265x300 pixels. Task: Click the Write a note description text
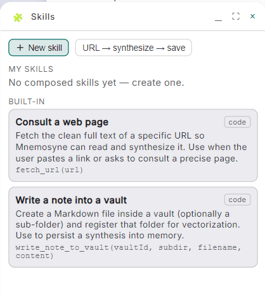point(128,224)
